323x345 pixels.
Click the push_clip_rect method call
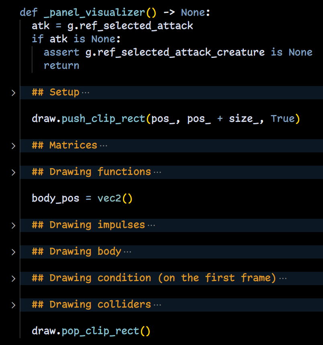103,119
